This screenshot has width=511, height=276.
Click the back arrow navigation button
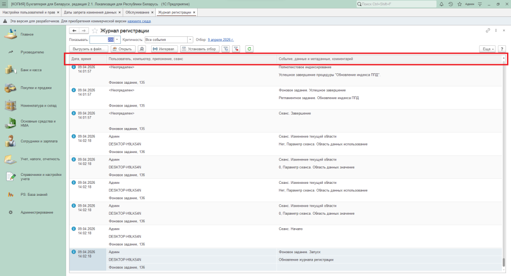pyautogui.click(x=74, y=31)
